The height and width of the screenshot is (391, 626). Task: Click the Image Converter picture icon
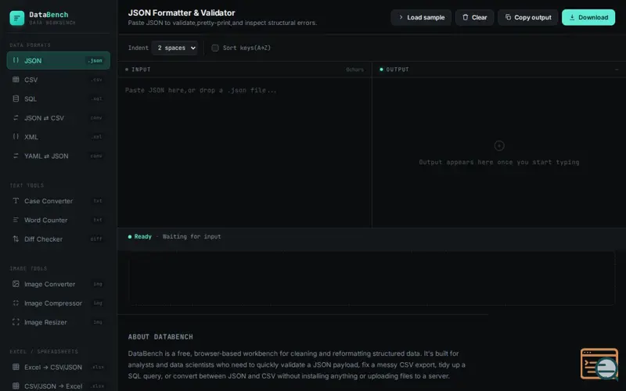click(16, 284)
